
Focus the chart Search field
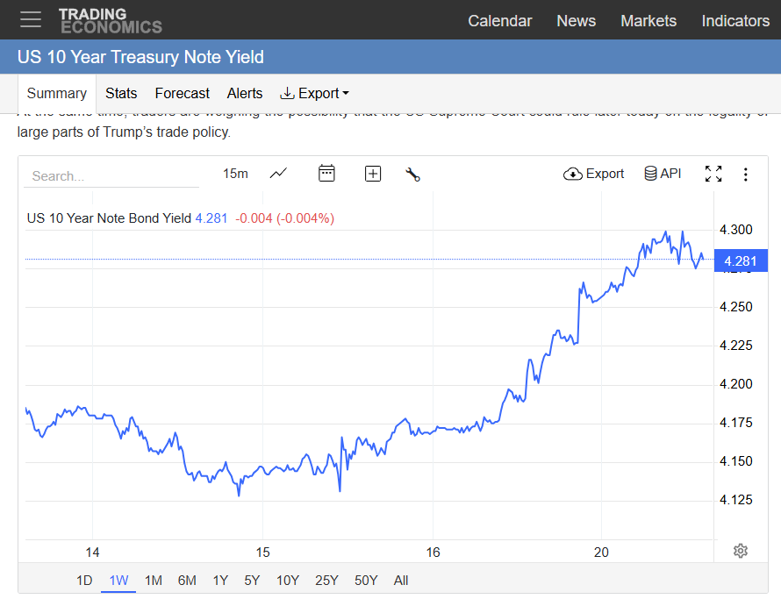(x=111, y=176)
